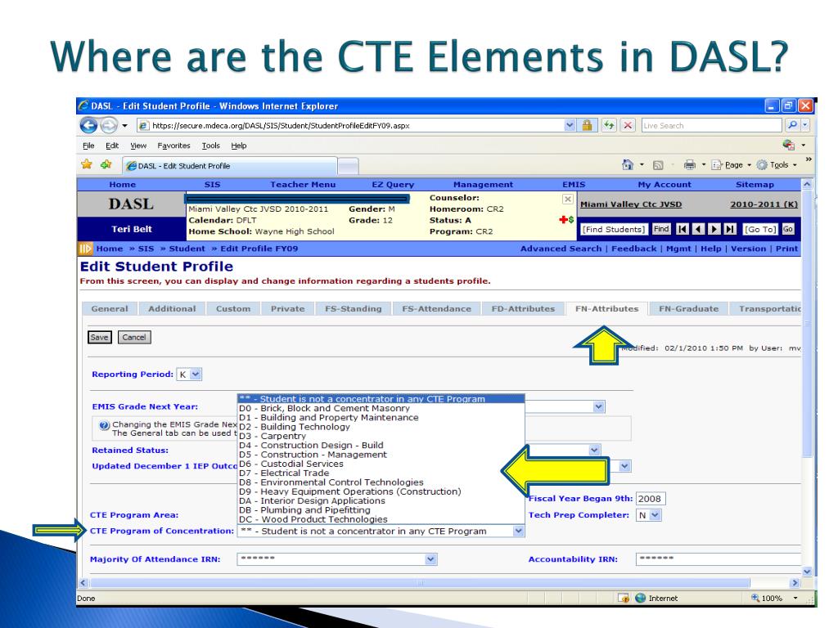Click the red plus fees icon
This screenshot has width=838, height=628.
click(x=566, y=219)
